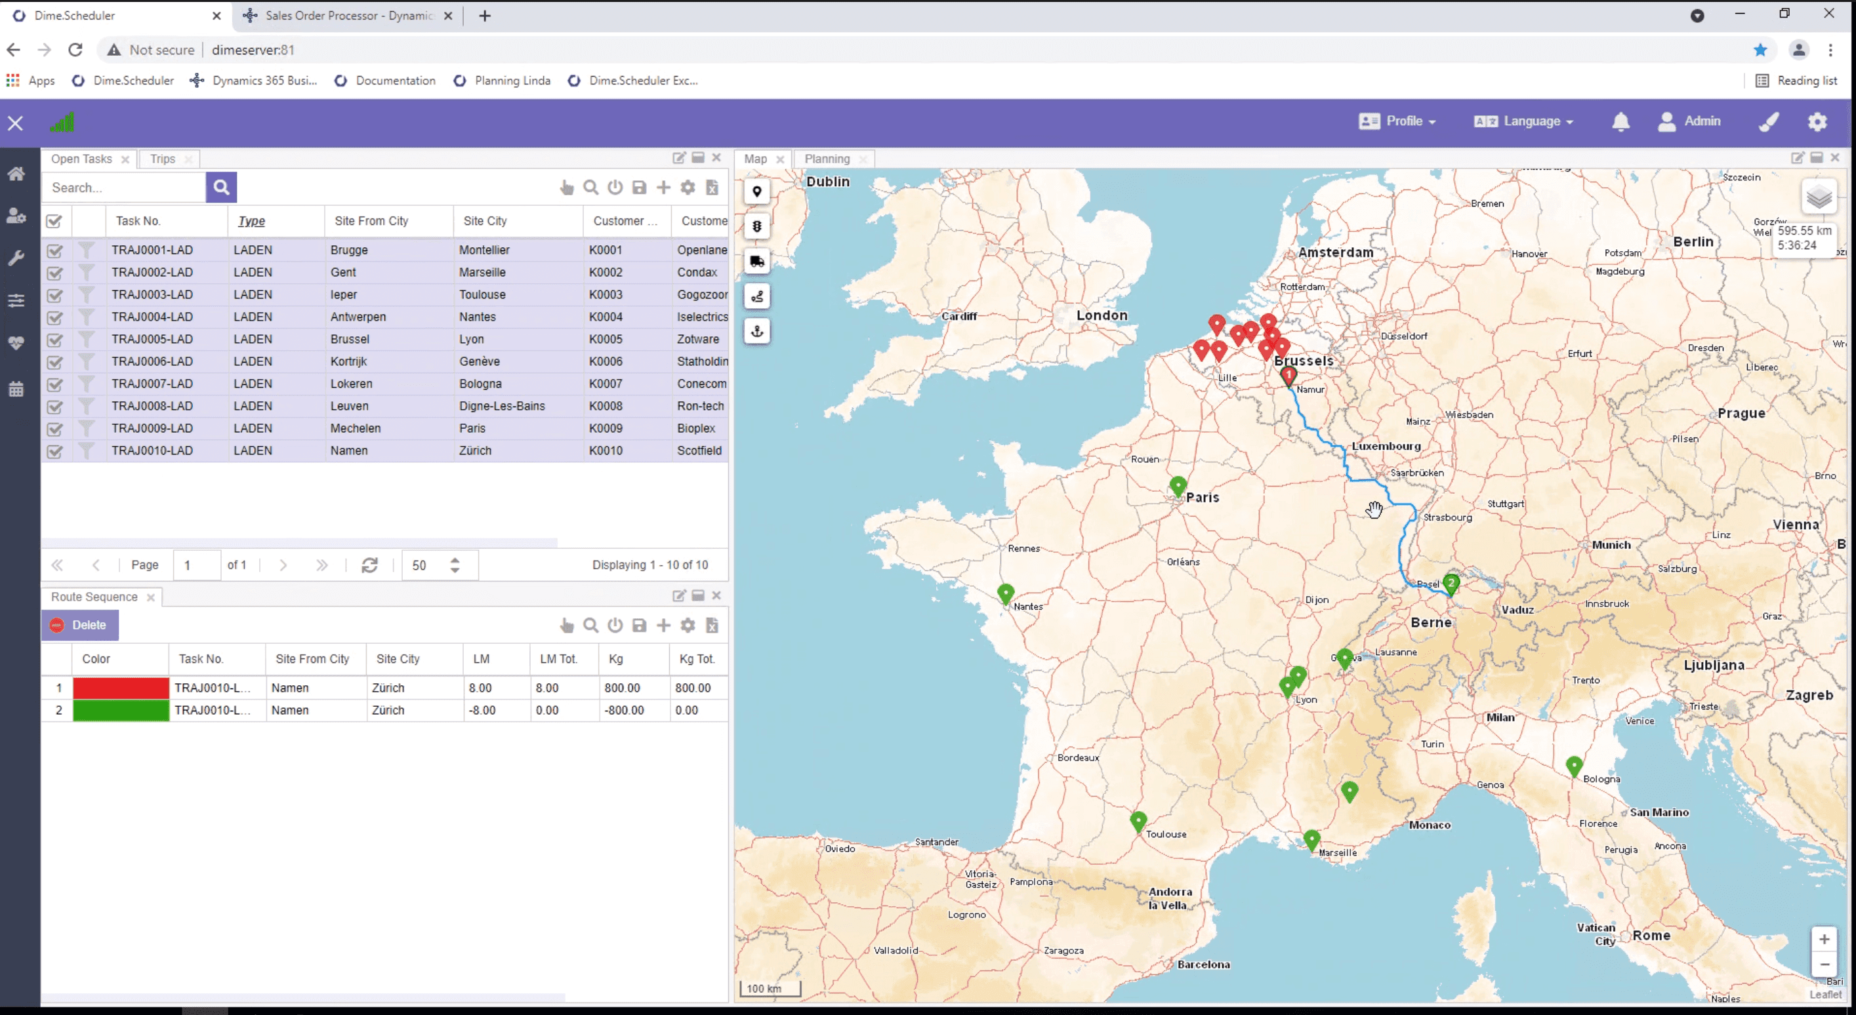This screenshot has width=1856, height=1015.
Task: Show truck routes on the map
Action: tap(757, 260)
